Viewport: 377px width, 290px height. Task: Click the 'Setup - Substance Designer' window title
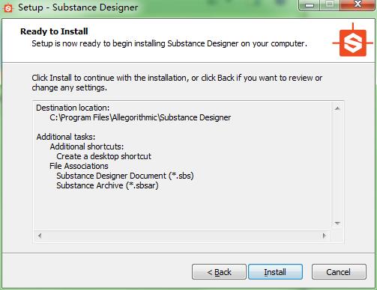(x=78, y=7)
